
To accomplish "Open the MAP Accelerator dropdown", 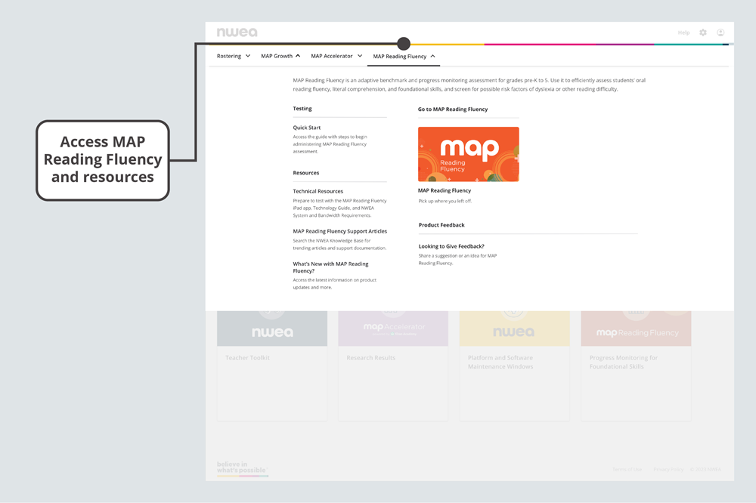I will [336, 56].
